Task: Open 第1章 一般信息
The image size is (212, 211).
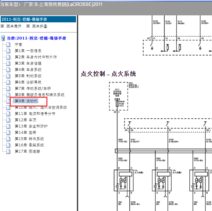Action: [x=28, y=51]
